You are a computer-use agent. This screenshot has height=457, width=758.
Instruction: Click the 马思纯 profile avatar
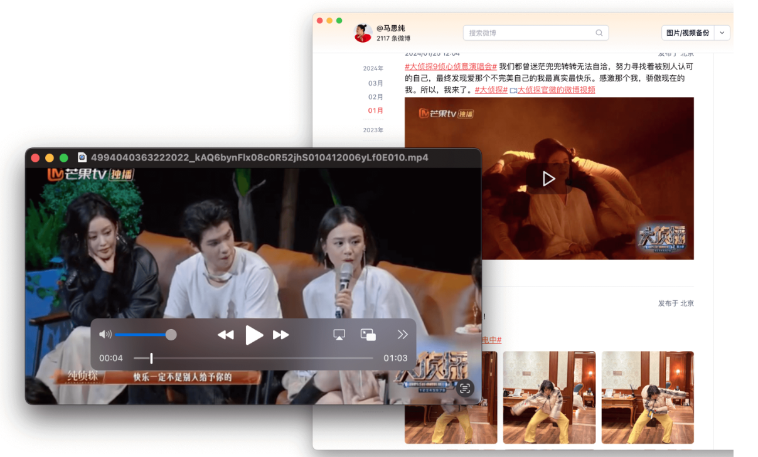pyautogui.click(x=363, y=33)
